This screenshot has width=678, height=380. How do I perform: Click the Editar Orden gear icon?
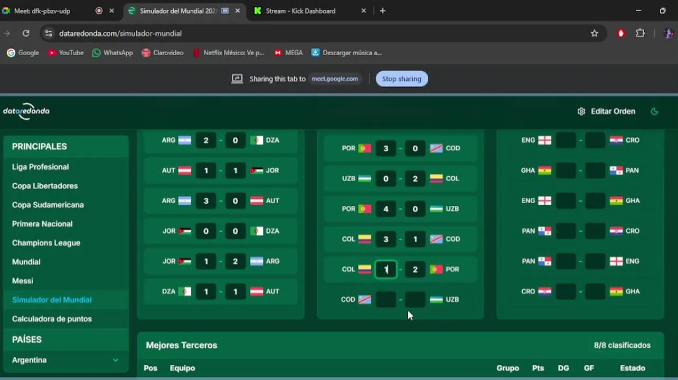pyautogui.click(x=581, y=111)
